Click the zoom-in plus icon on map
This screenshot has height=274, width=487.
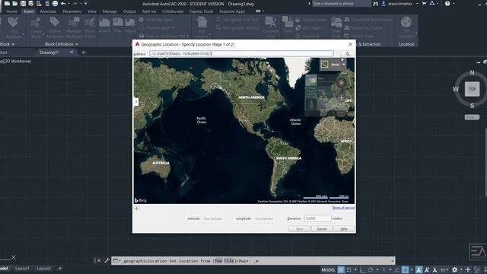(x=341, y=97)
